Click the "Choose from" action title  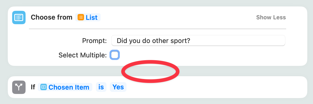click(x=52, y=18)
